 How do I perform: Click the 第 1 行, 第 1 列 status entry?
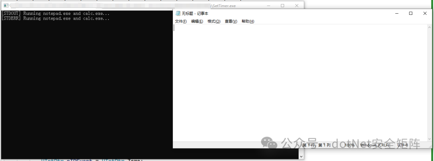click(316, 145)
